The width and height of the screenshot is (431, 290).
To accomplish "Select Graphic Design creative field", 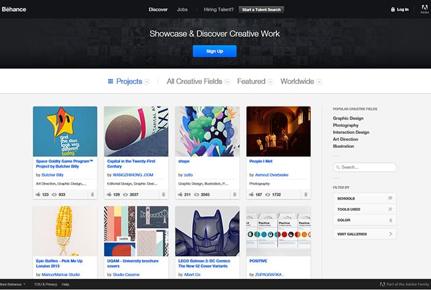I will [348, 118].
